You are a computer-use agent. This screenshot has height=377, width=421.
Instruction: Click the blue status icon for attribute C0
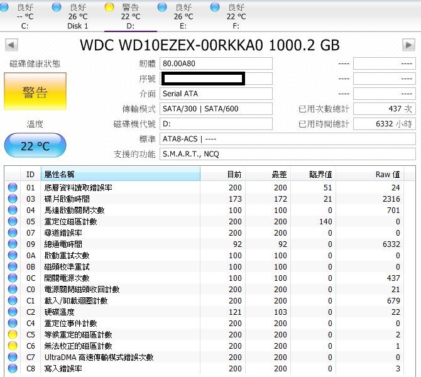pyautogui.click(x=13, y=289)
